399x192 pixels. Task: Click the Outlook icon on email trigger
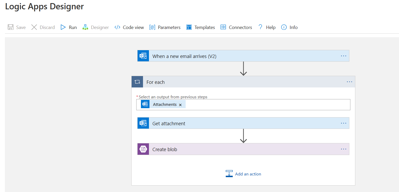[143, 56]
